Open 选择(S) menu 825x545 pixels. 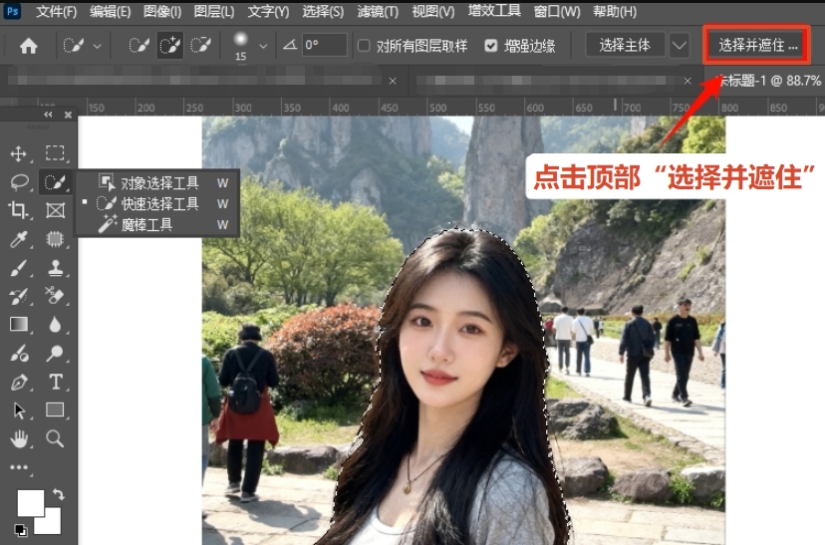tap(323, 11)
